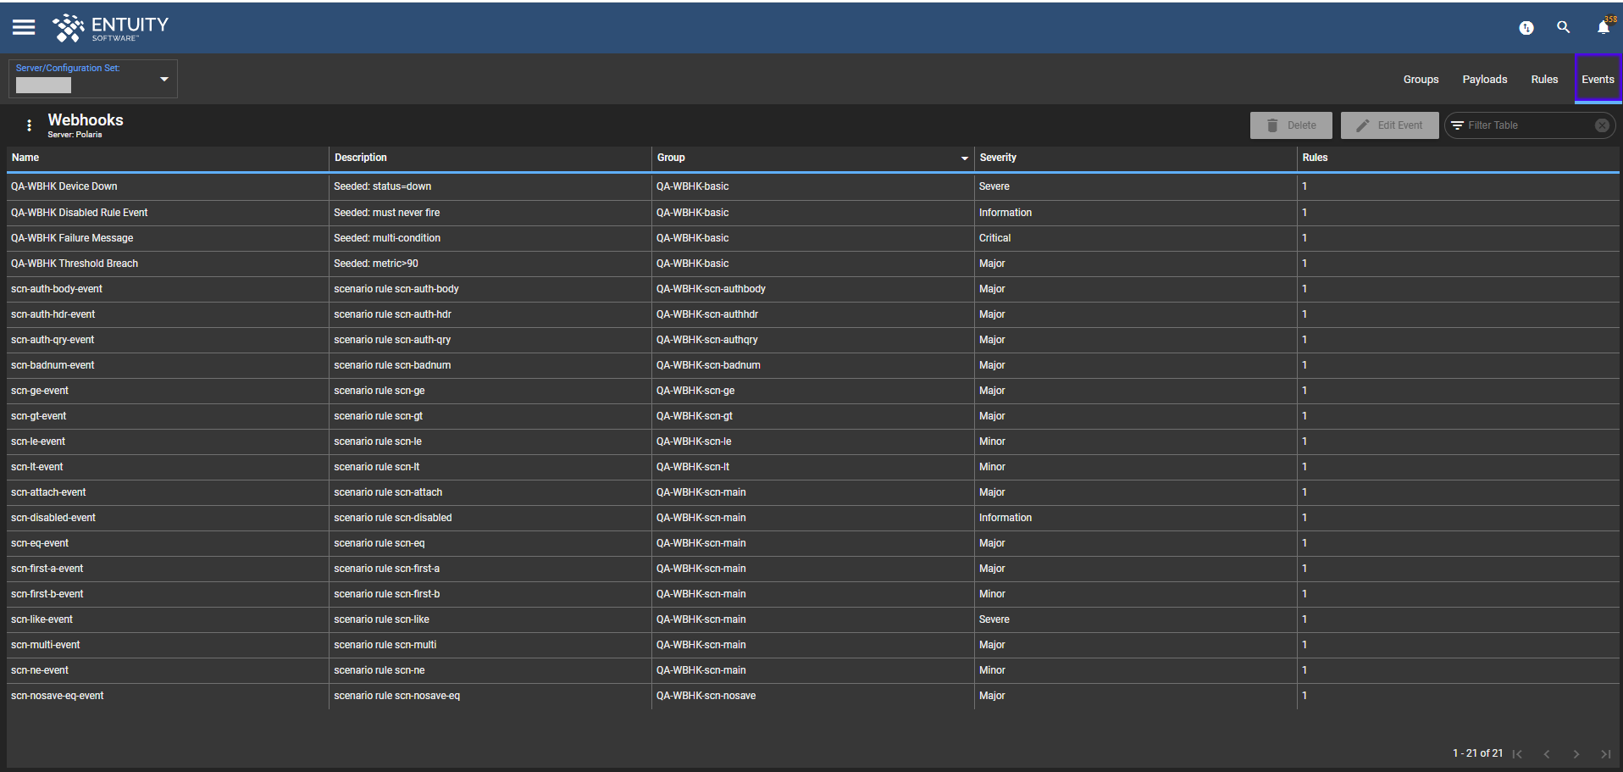The image size is (1623, 772).
Task: Select the scn-disabled-event row
Action: (x=813, y=518)
